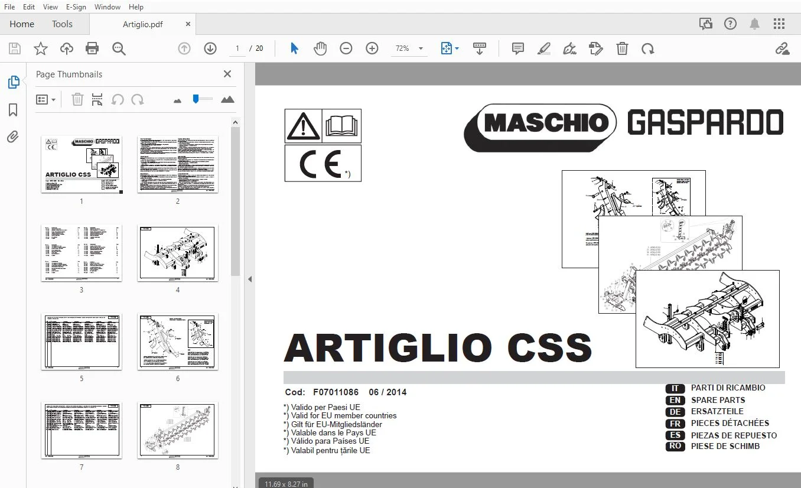
Task: Rotate thumbnail clockwise
Action: pos(138,99)
